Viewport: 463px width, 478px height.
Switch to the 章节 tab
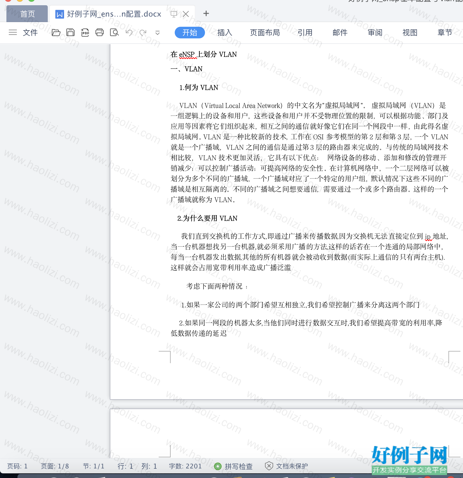(445, 33)
